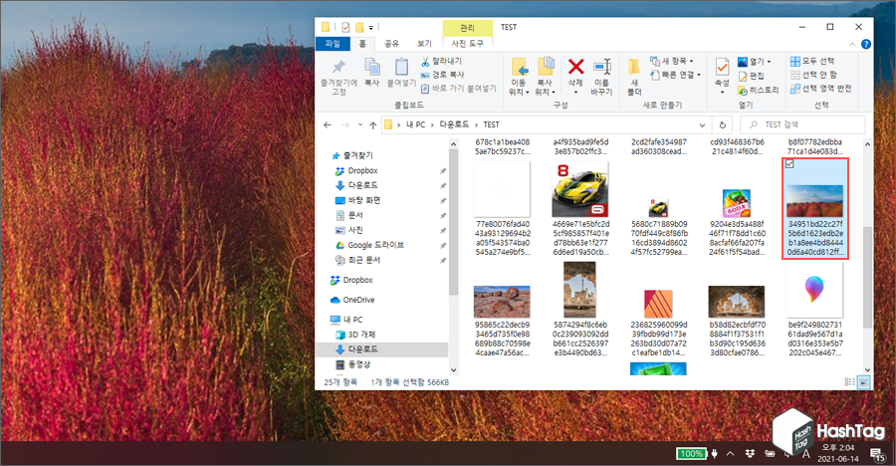Screen dimensions: 896x466
Task: Open 이동 위치 dropdown
Action: [519, 77]
